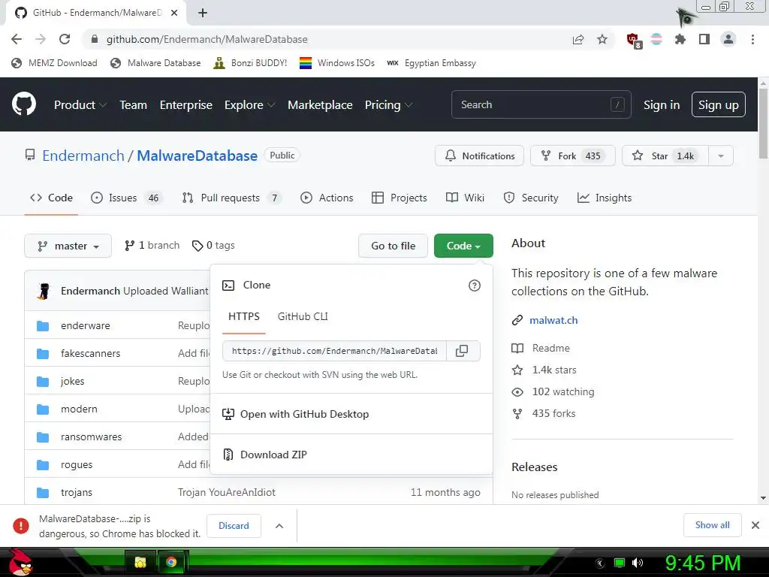
Task: Open the Actions tab
Action: (x=327, y=198)
